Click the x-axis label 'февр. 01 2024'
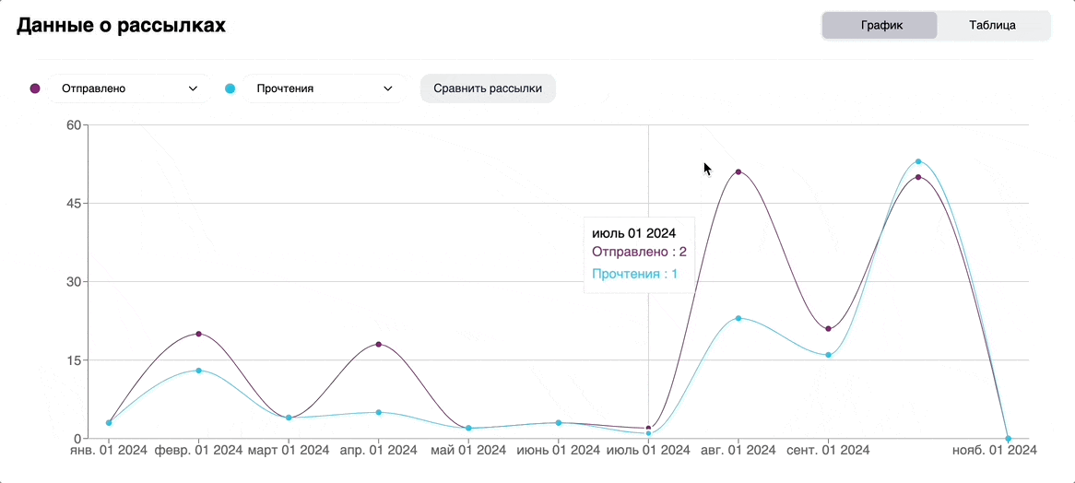 [x=199, y=451]
